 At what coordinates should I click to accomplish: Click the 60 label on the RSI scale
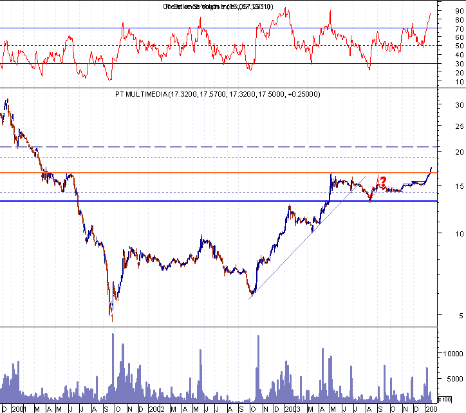coord(459,37)
